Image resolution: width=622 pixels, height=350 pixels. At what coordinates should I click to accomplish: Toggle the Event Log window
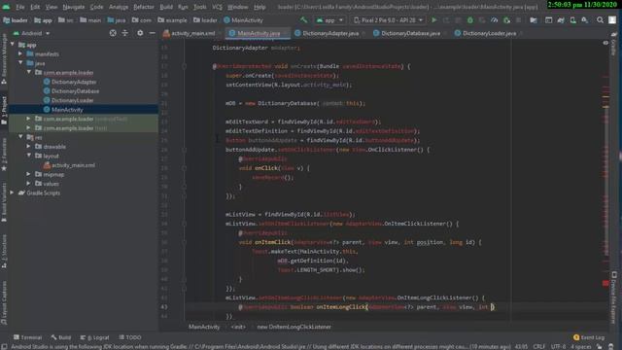pos(589,337)
